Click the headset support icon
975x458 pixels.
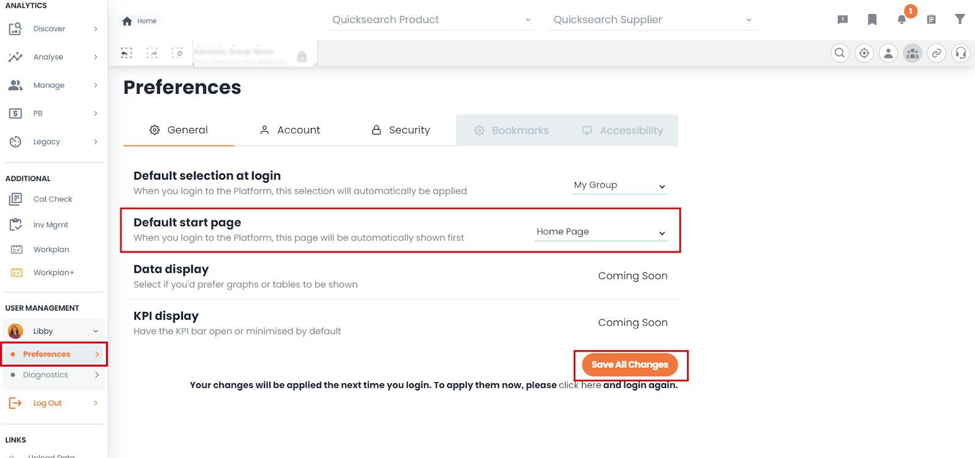tap(960, 53)
